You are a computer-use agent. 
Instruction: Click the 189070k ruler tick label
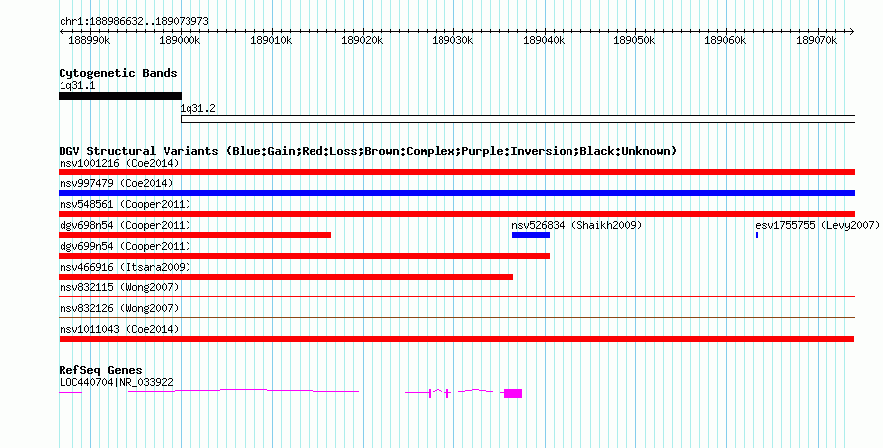pos(817,40)
